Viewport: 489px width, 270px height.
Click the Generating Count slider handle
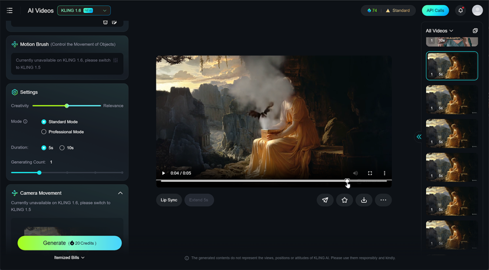coord(39,173)
